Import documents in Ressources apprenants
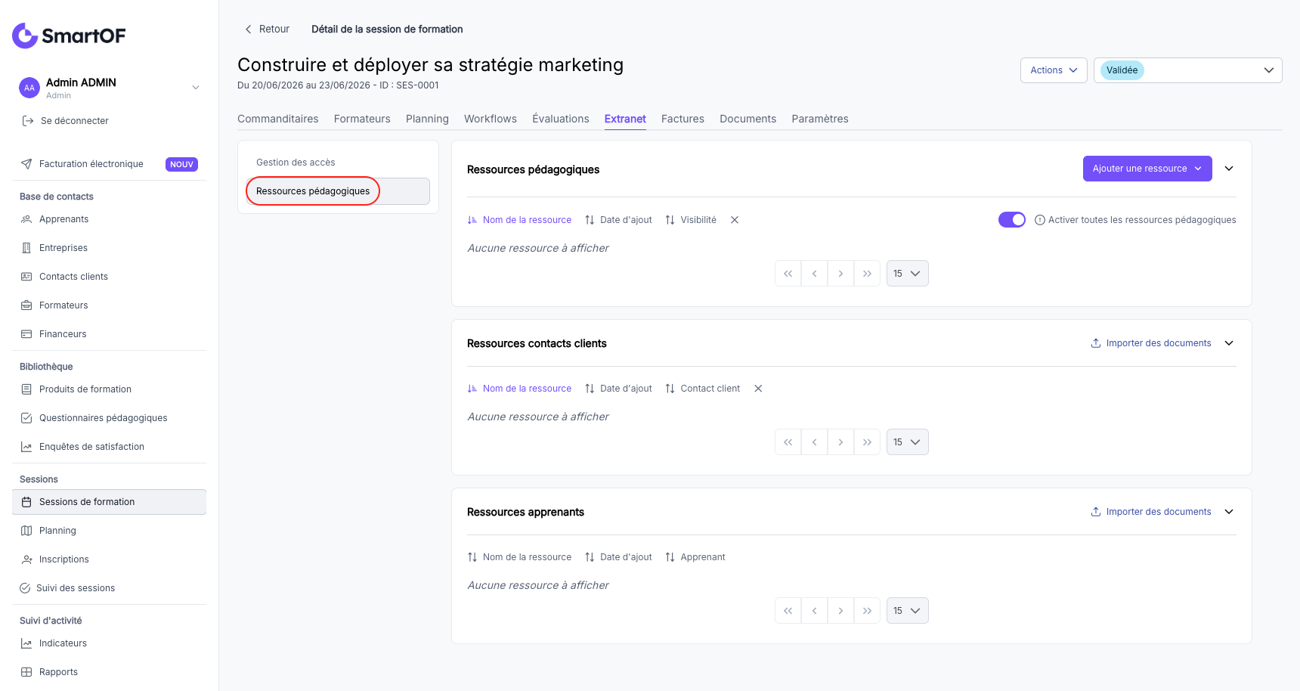The height and width of the screenshot is (691, 1300). coord(1151,512)
